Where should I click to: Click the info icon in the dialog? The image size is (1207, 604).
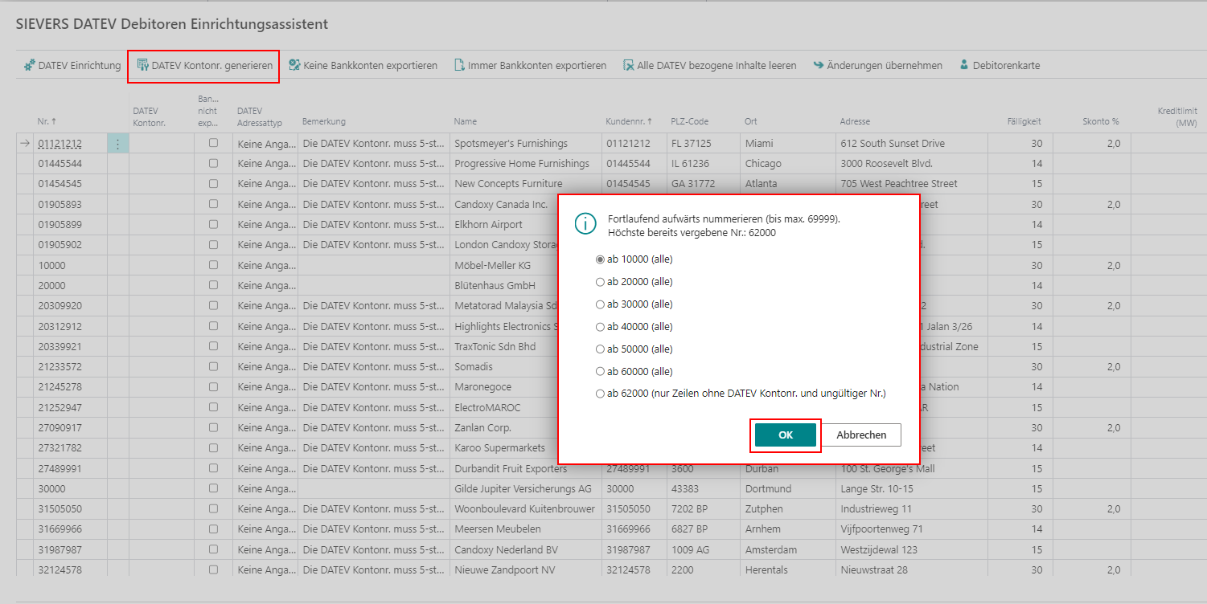click(x=585, y=223)
